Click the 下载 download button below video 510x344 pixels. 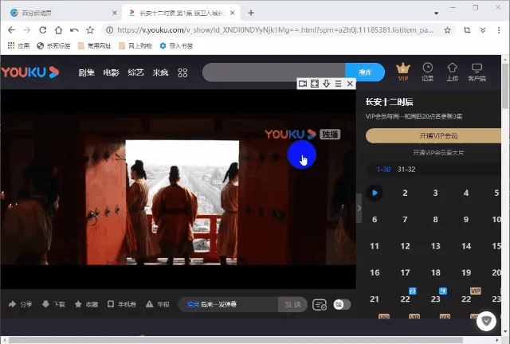point(53,304)
